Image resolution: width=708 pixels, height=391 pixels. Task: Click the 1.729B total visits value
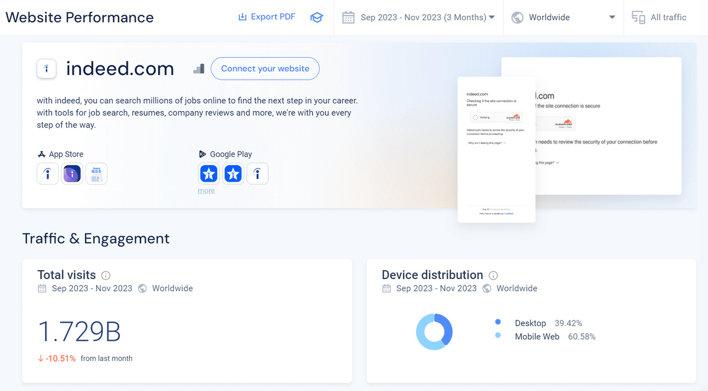[x=80, y=332]
